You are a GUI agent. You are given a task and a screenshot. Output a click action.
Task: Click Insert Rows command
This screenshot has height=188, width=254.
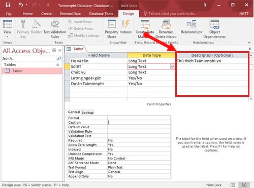pos(80,22)
